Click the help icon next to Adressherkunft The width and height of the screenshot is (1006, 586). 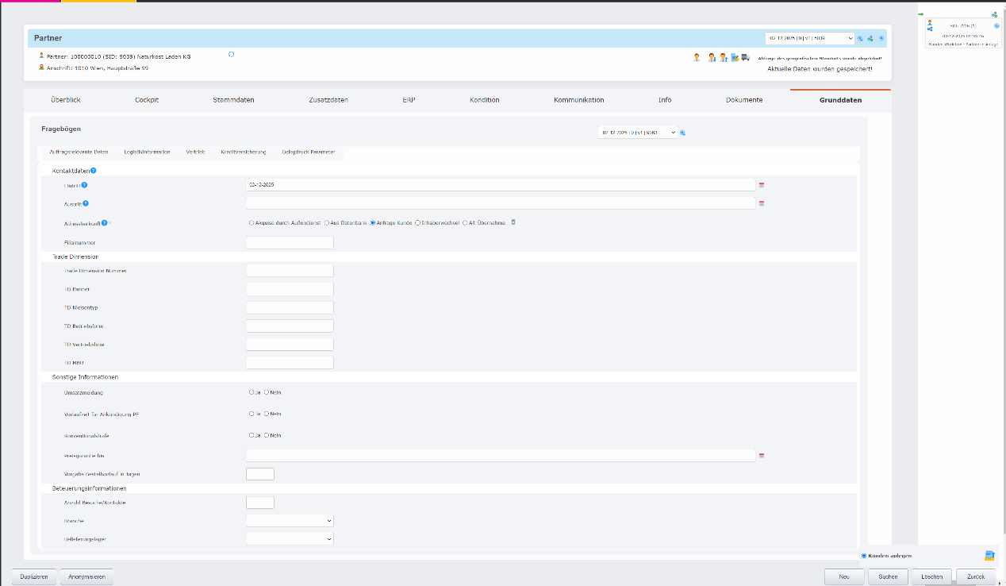coord(104,223)
